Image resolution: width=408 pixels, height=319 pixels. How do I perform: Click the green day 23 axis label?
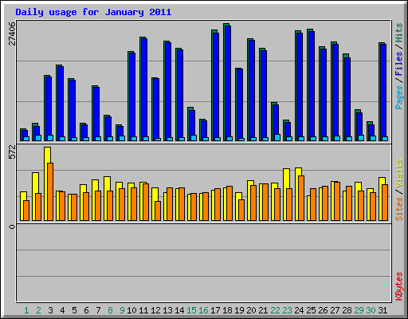coord(287,310)
